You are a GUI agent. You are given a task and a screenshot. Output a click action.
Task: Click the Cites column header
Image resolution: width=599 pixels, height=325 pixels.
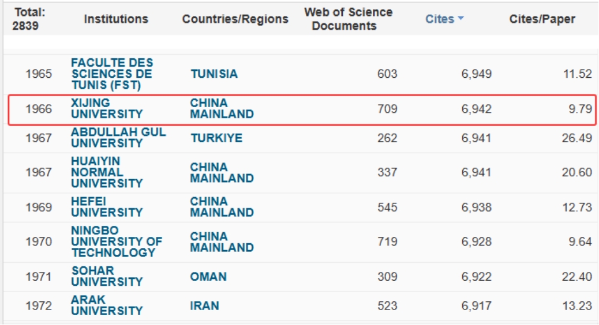[440, 19]
